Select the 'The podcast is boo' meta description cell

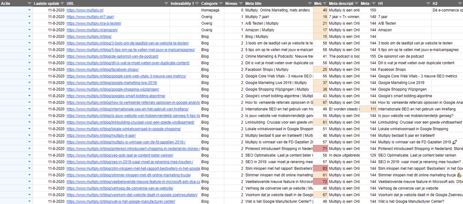tap(344, 56)
